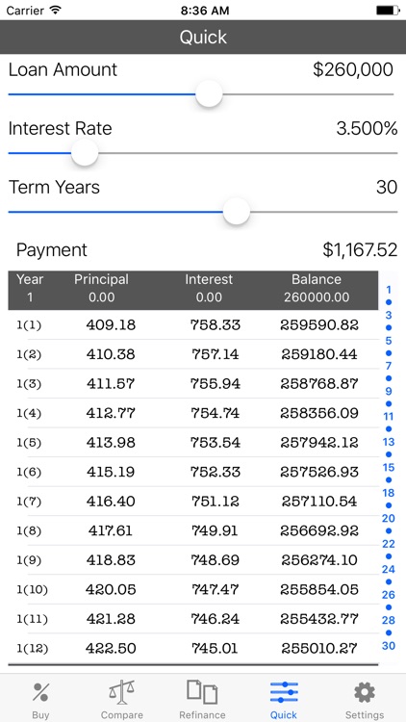Click the Term Years slider knob

coord(237,212)
